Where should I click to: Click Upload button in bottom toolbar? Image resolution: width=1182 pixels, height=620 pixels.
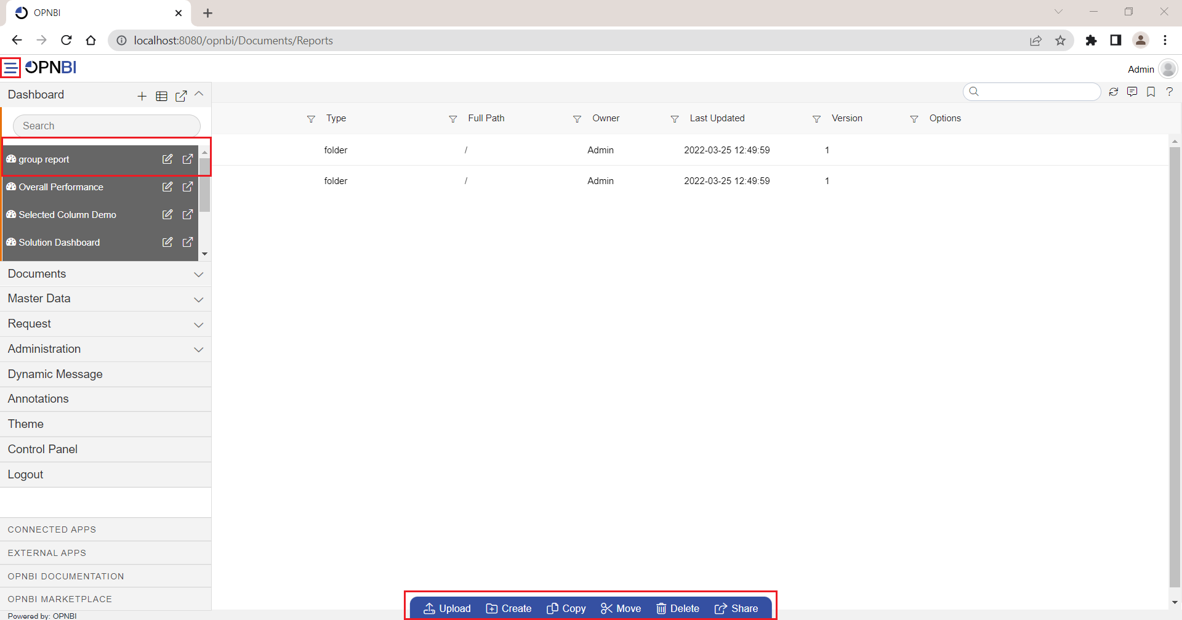447,608
